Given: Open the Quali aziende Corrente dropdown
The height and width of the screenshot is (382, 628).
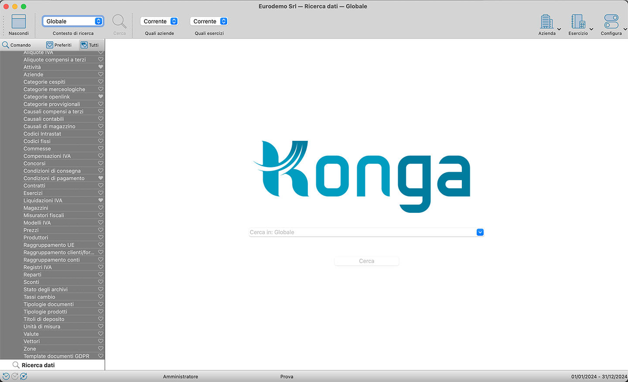Looking at the screenshot, I should coord(160,21).
